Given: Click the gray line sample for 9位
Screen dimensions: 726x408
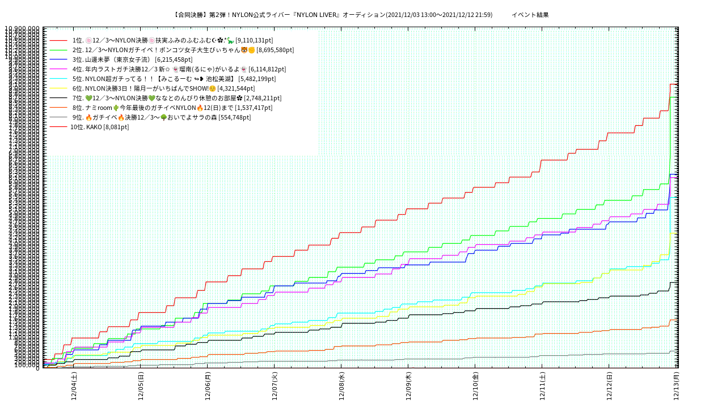Looking at the screenshot, I should [x=58, y=117].
